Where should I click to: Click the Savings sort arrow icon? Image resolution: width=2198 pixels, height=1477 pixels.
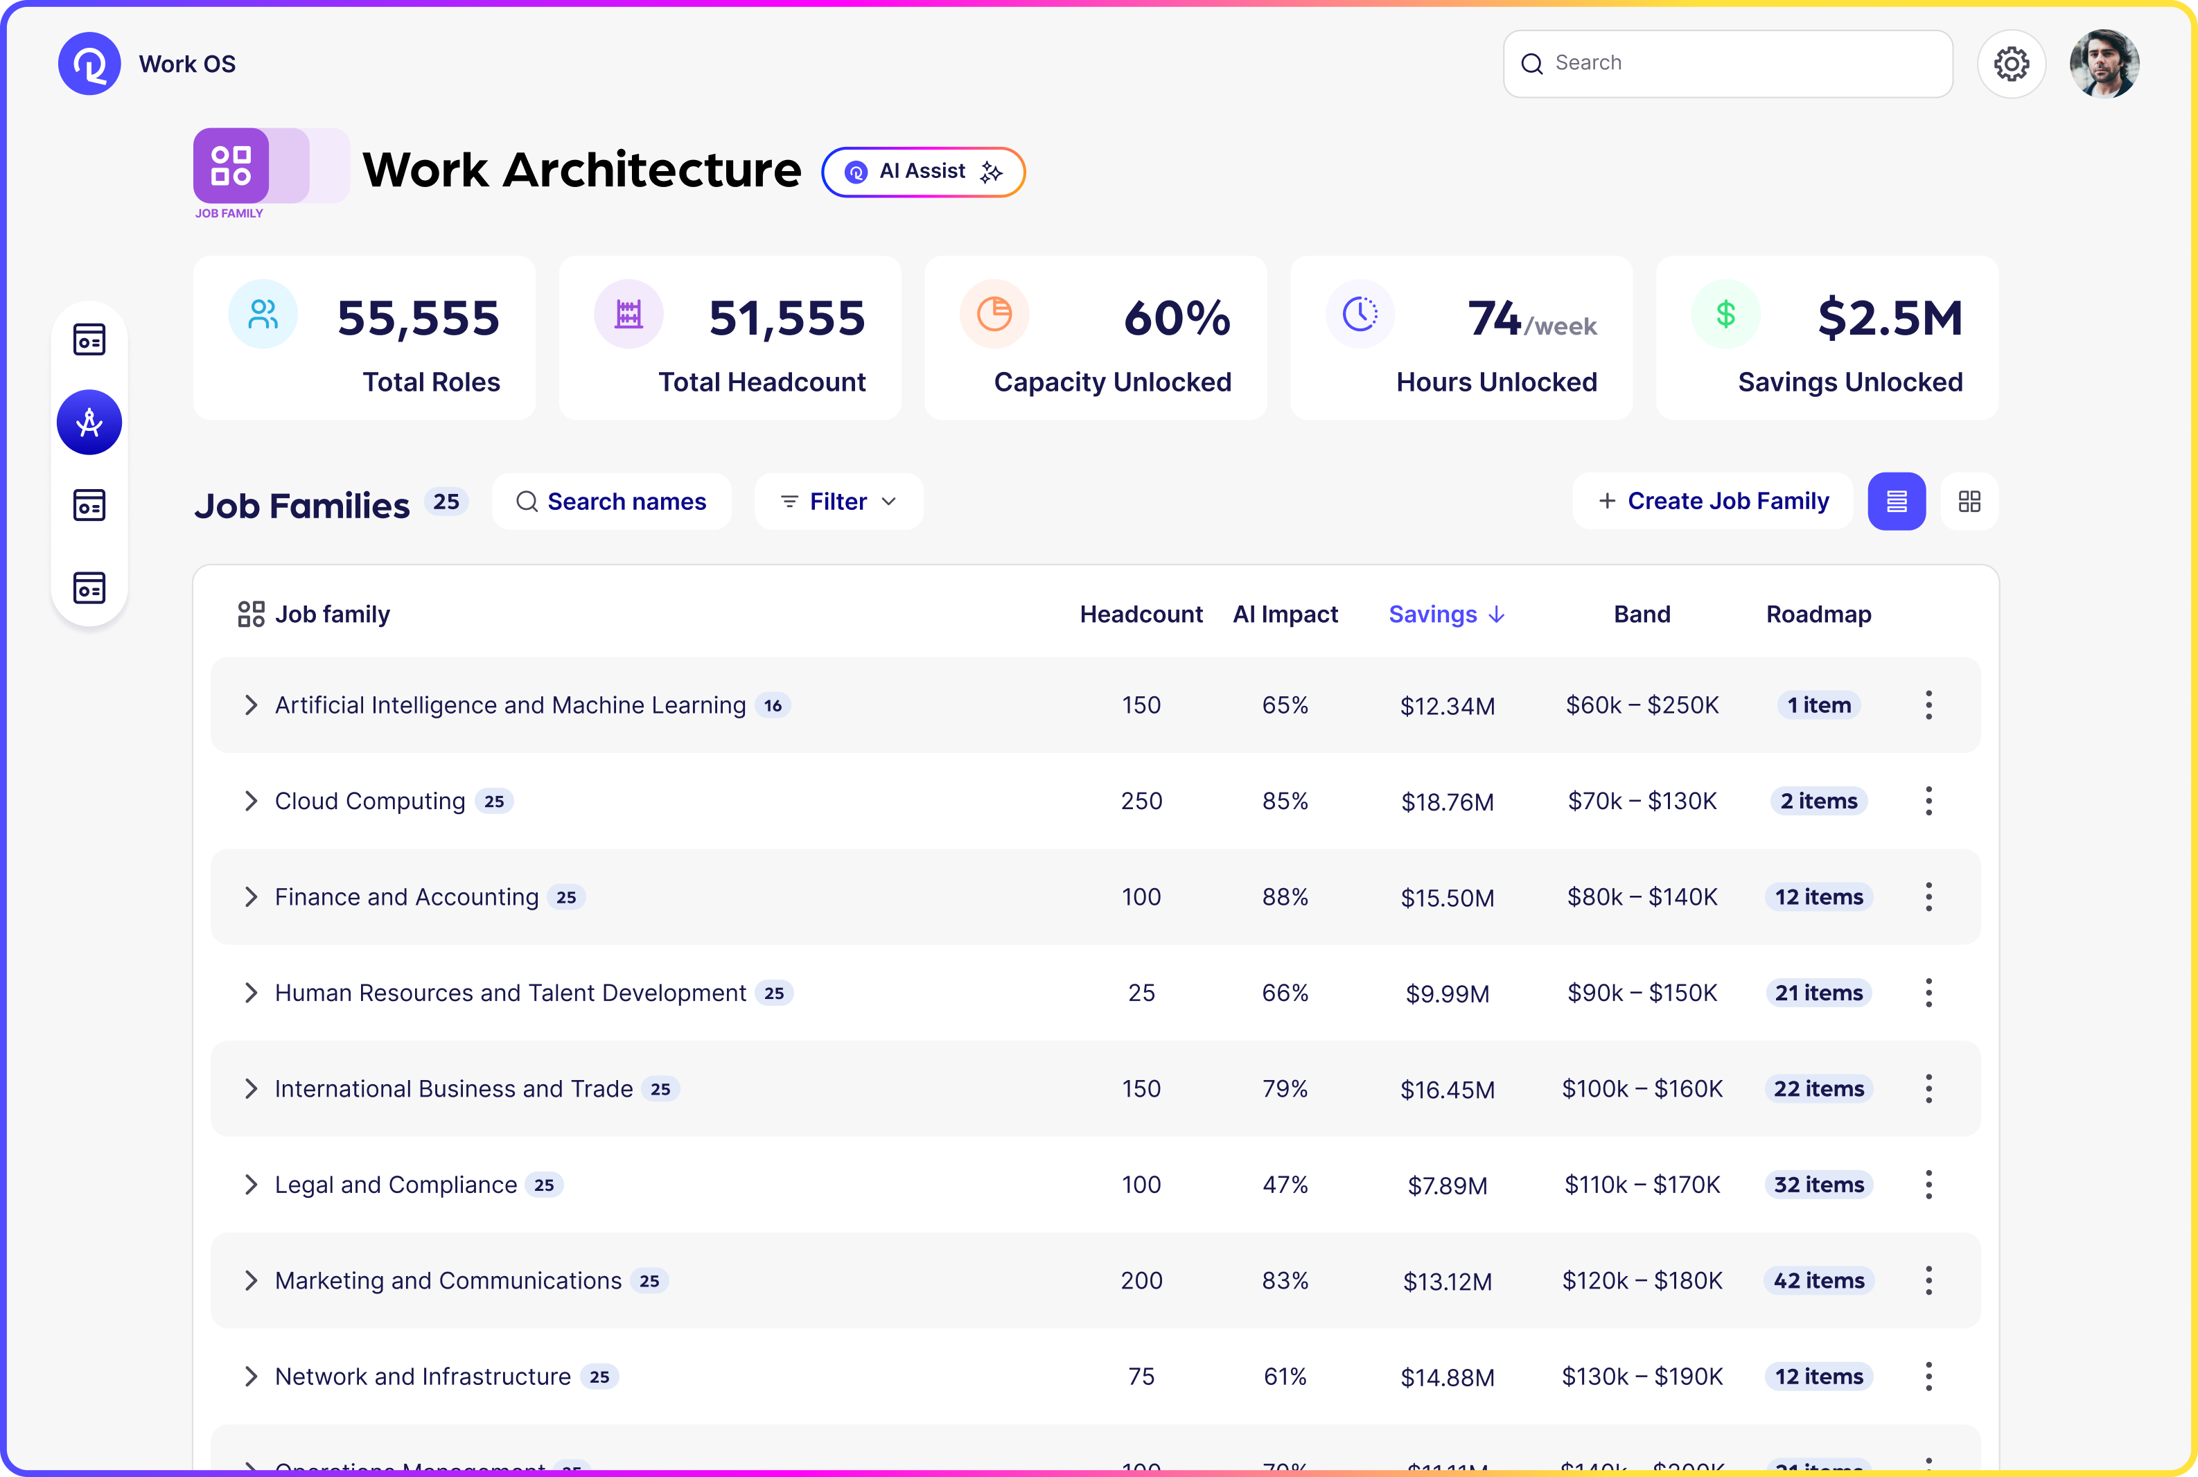coord(1496,615)
